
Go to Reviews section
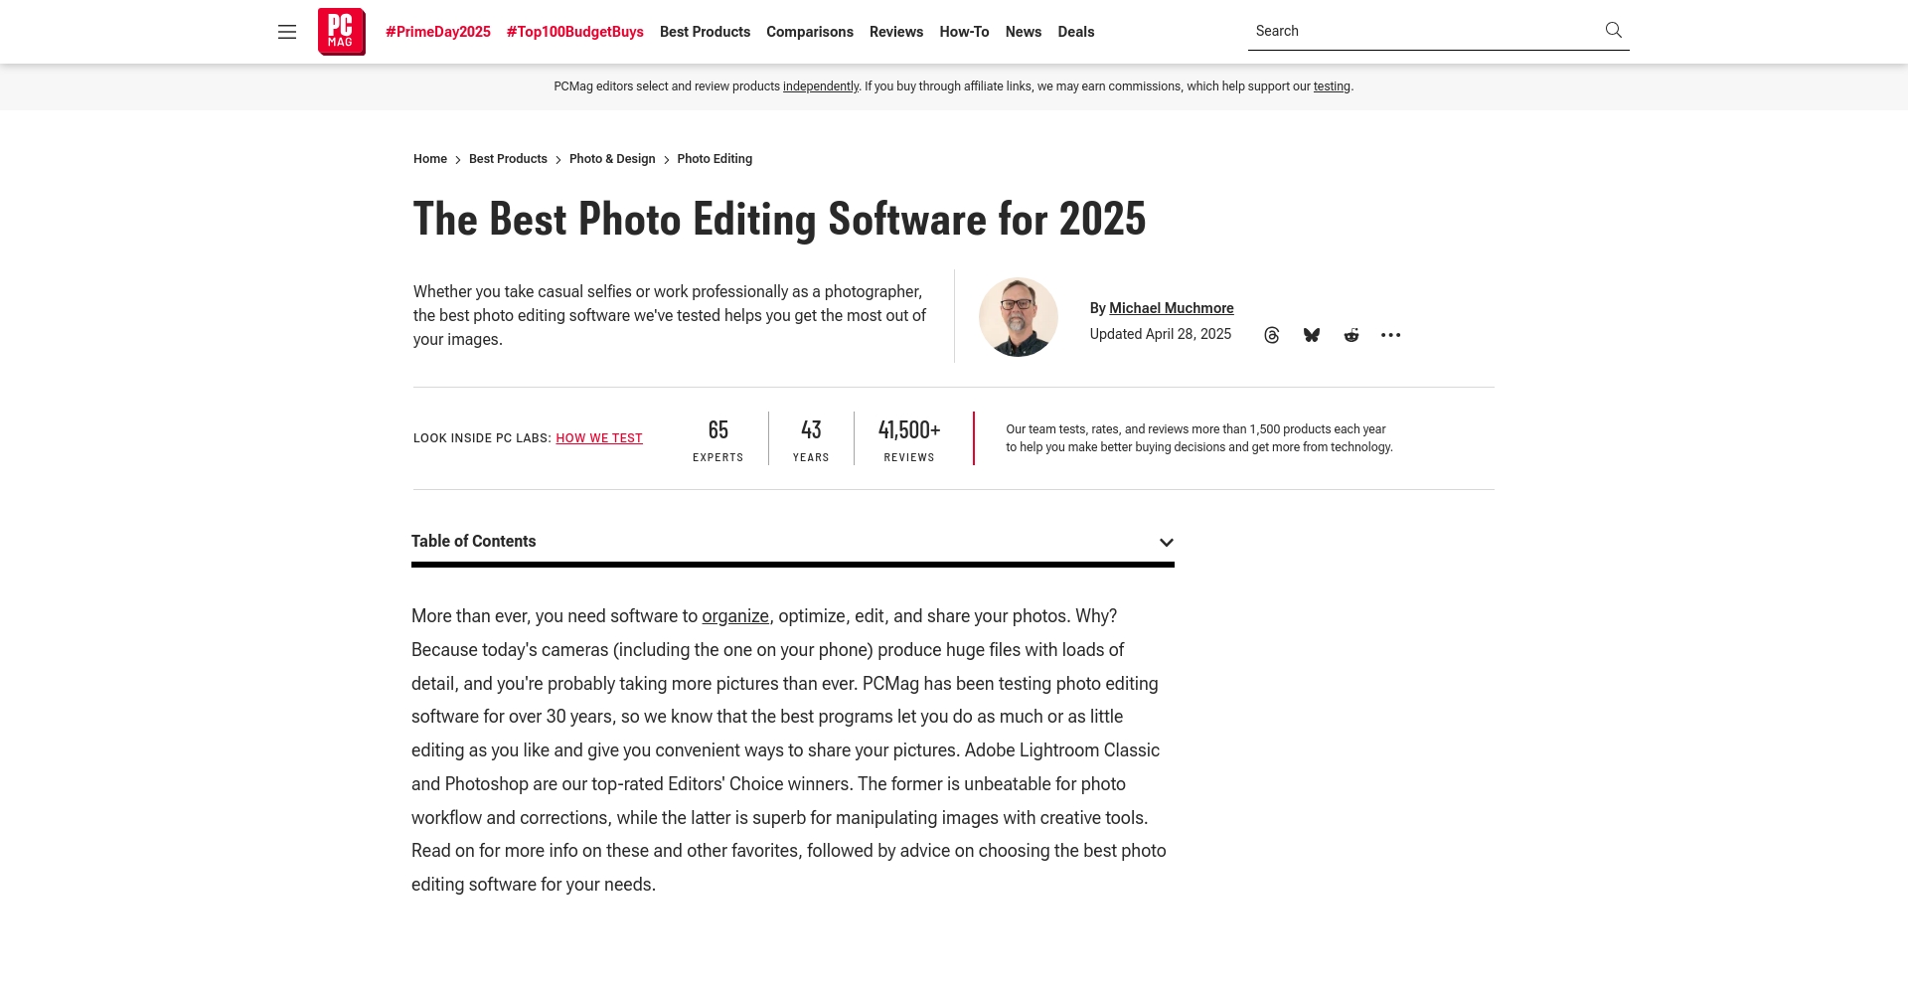896,32
